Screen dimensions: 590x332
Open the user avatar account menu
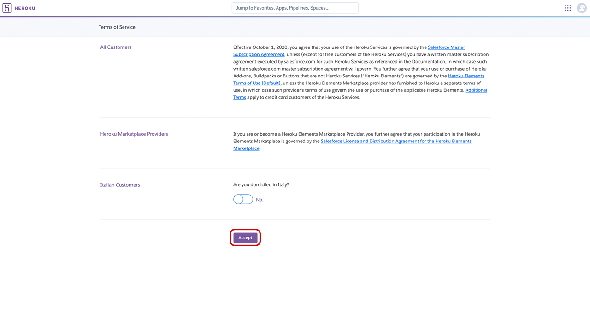point(582,8)
